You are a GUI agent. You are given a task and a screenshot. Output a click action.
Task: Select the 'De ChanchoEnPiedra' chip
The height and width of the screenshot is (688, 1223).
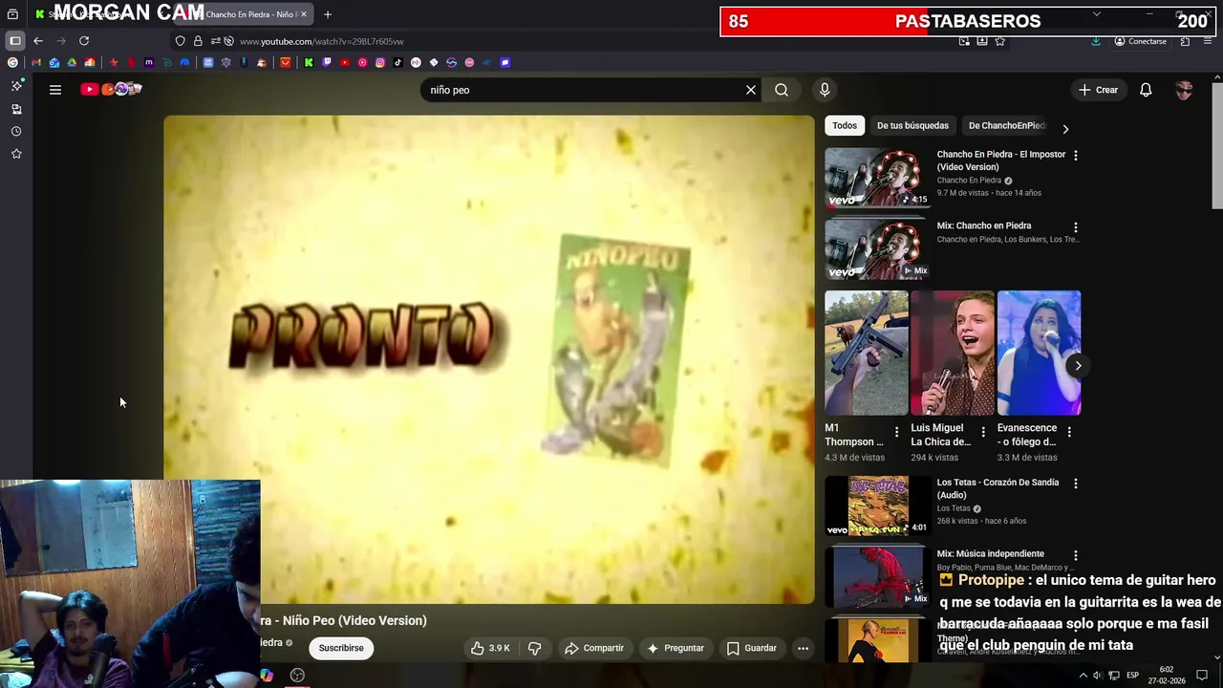click(1006, 125)
